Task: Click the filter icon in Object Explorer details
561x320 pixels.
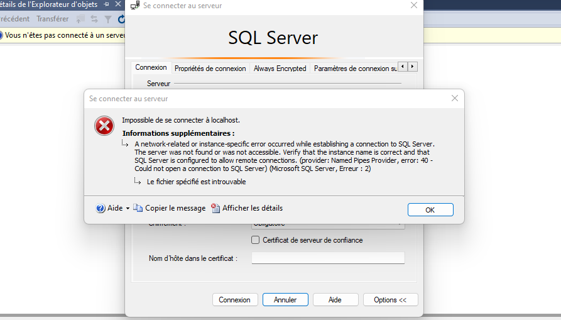Action: [x=107, y=19]
